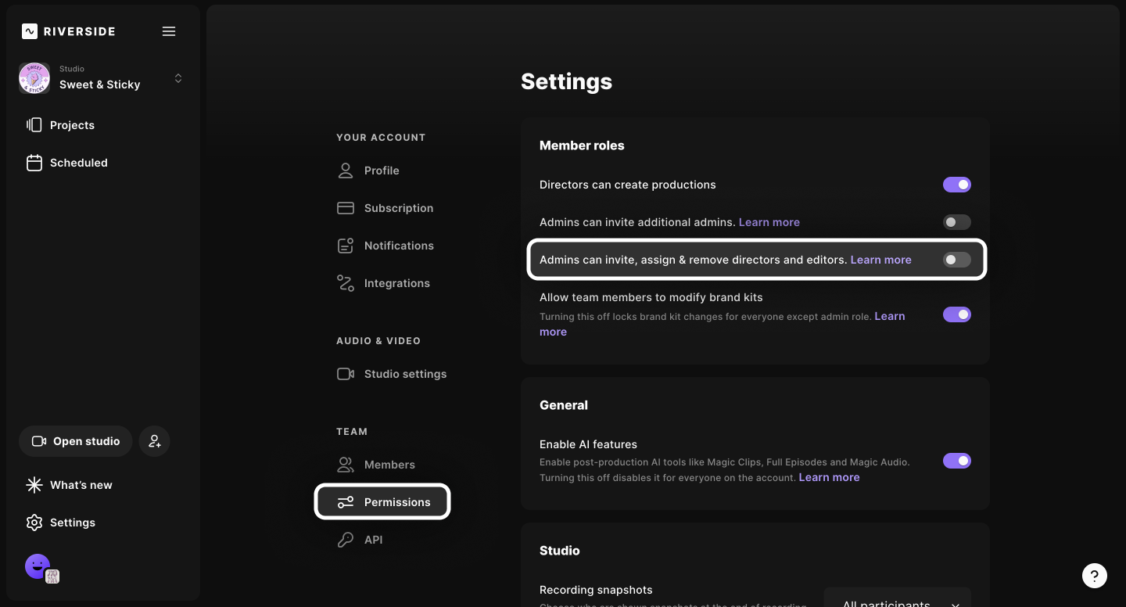Click Learn more under Enable AI features
This screenshot has width=1126, height=607.
point(829,477)
